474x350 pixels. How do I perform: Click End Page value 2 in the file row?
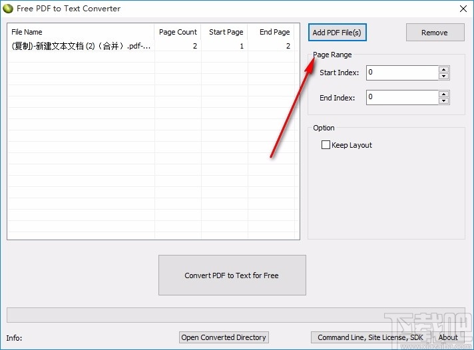click(288, 46)
